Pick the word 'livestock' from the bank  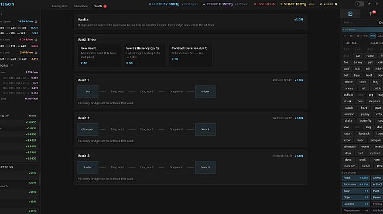[x=364, y=134]
